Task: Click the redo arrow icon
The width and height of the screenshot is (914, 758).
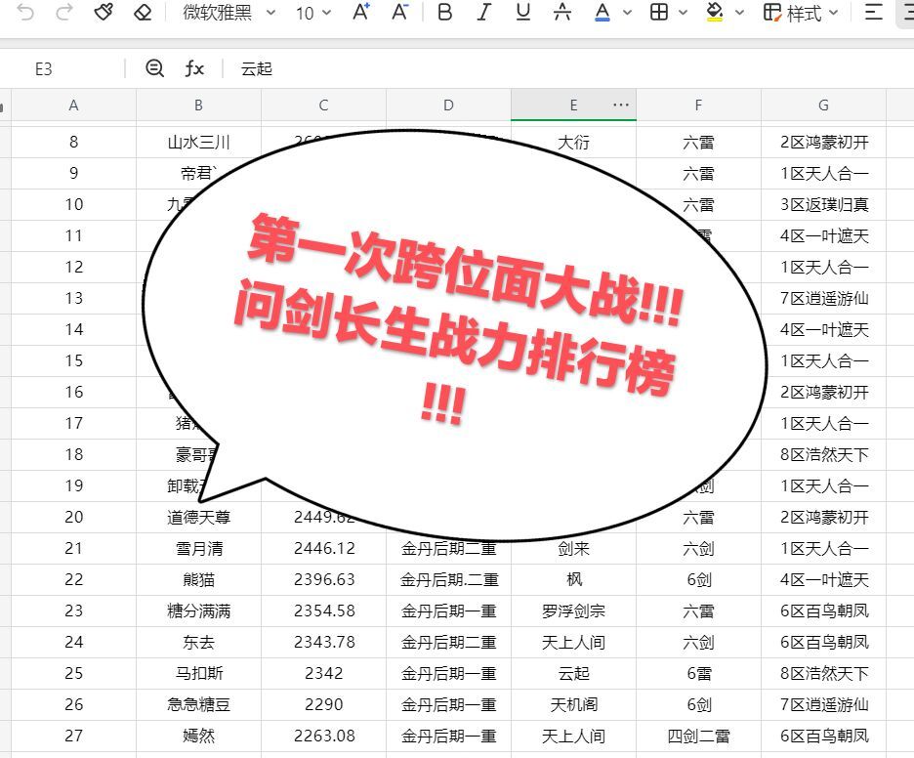Action: point(64,12)
